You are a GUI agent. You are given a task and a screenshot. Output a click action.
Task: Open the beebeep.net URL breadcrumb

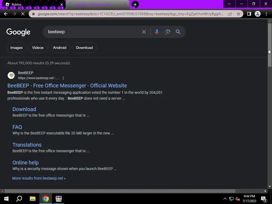point(38,78)
